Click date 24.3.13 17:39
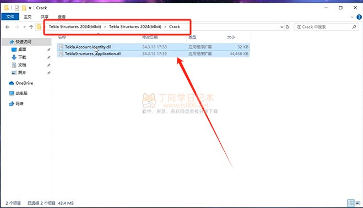This screenshot has height=208, width=363. [x=154, y=54]
